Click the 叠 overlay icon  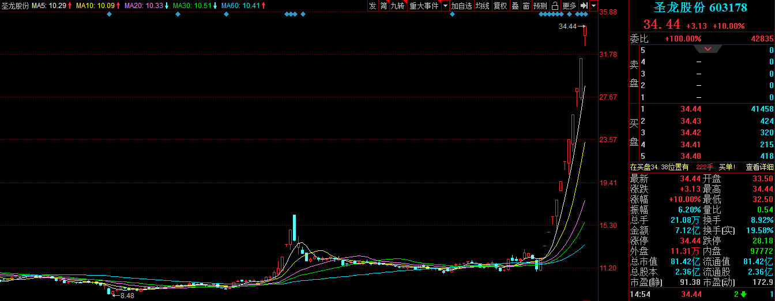click(515, 6)
